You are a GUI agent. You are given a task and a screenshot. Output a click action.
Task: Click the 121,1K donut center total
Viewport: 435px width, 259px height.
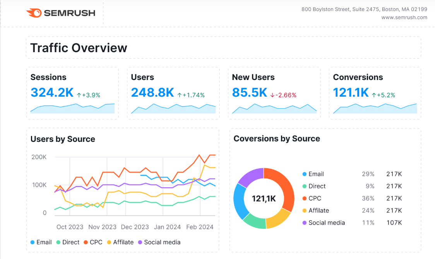(x=264, y=199)
